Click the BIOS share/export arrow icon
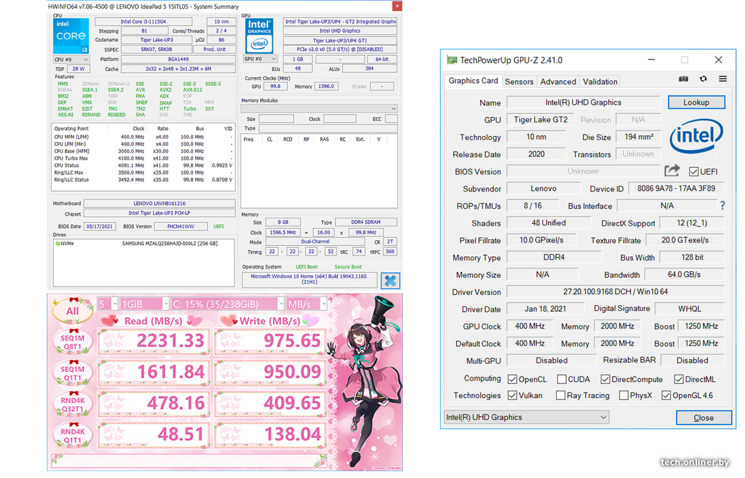Screen dimensions: 745x478 click(x=672, y=171)
